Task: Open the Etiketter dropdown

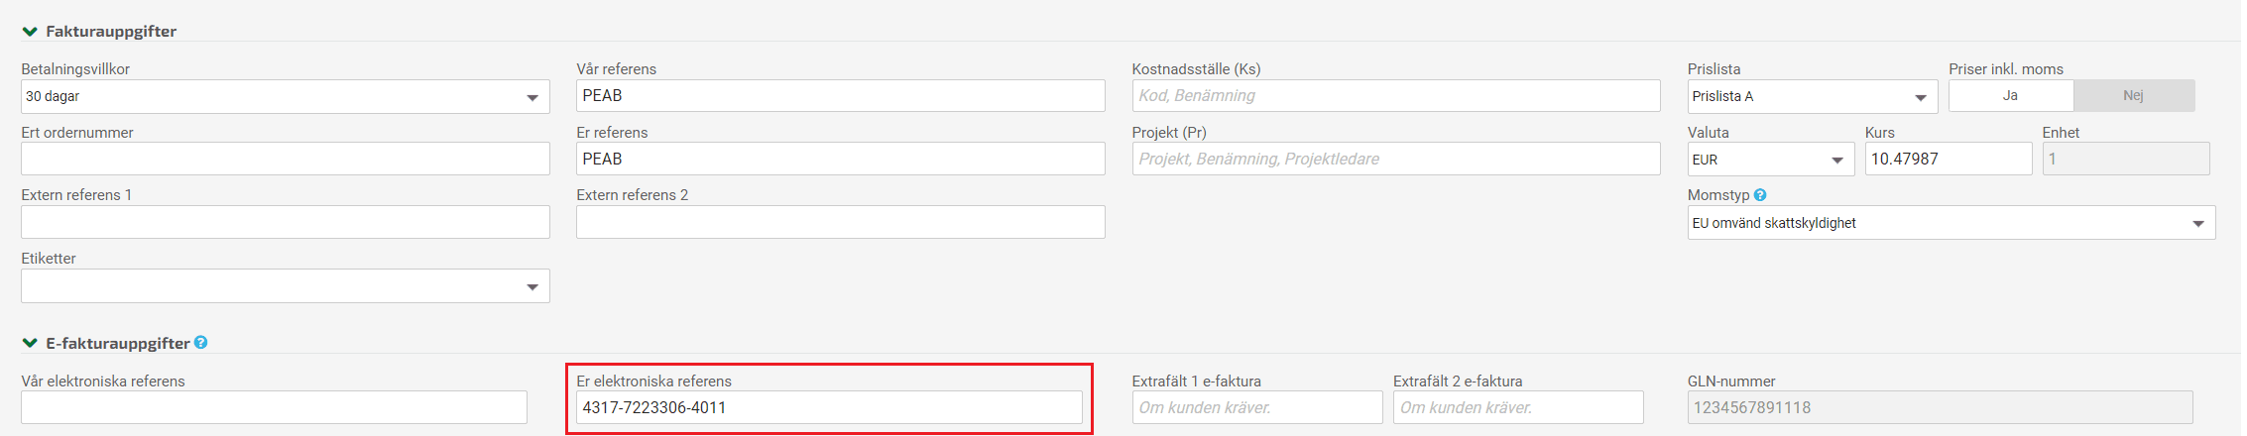Action: pyautogui.click(x=286, y=286)
